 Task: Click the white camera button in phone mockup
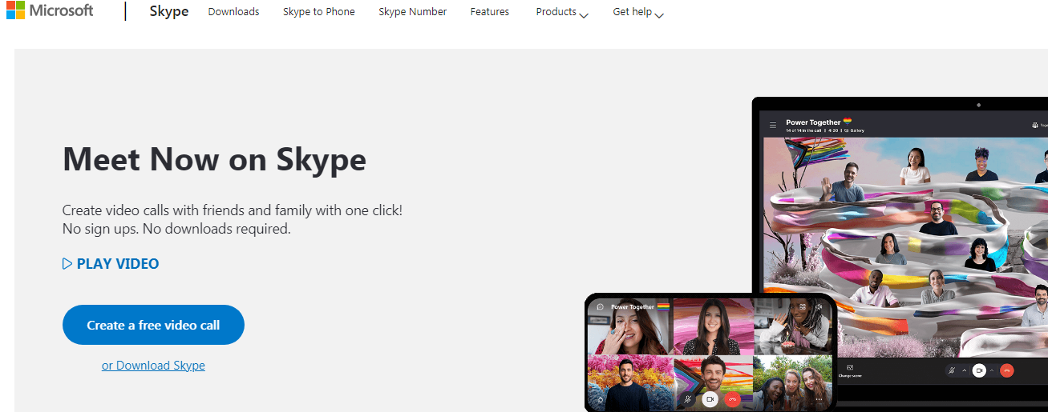tap(710, 398)
